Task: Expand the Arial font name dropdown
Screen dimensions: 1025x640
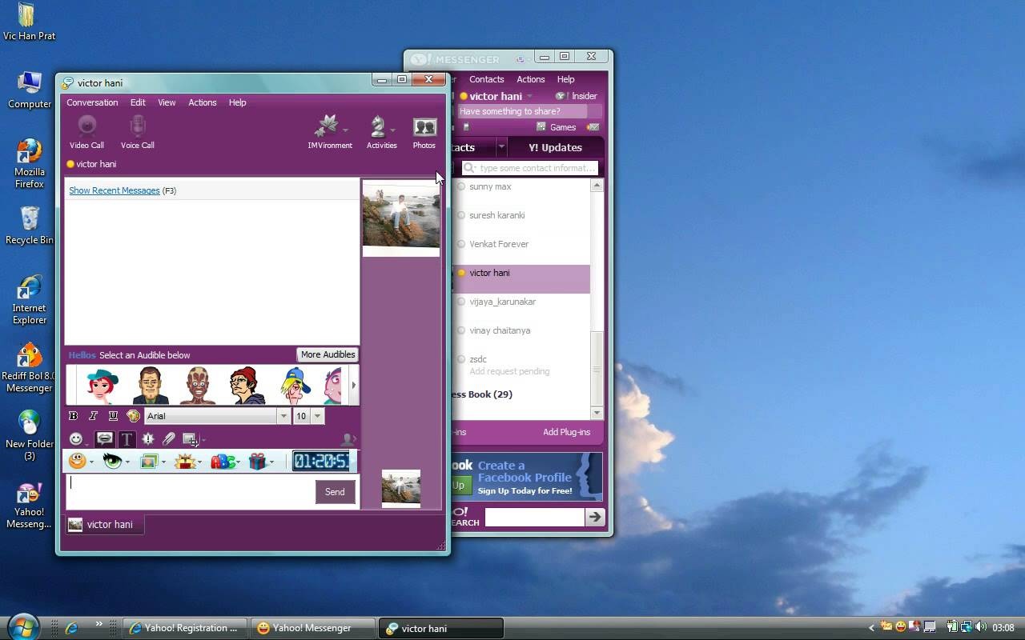Action: click(x=283, y=416)
